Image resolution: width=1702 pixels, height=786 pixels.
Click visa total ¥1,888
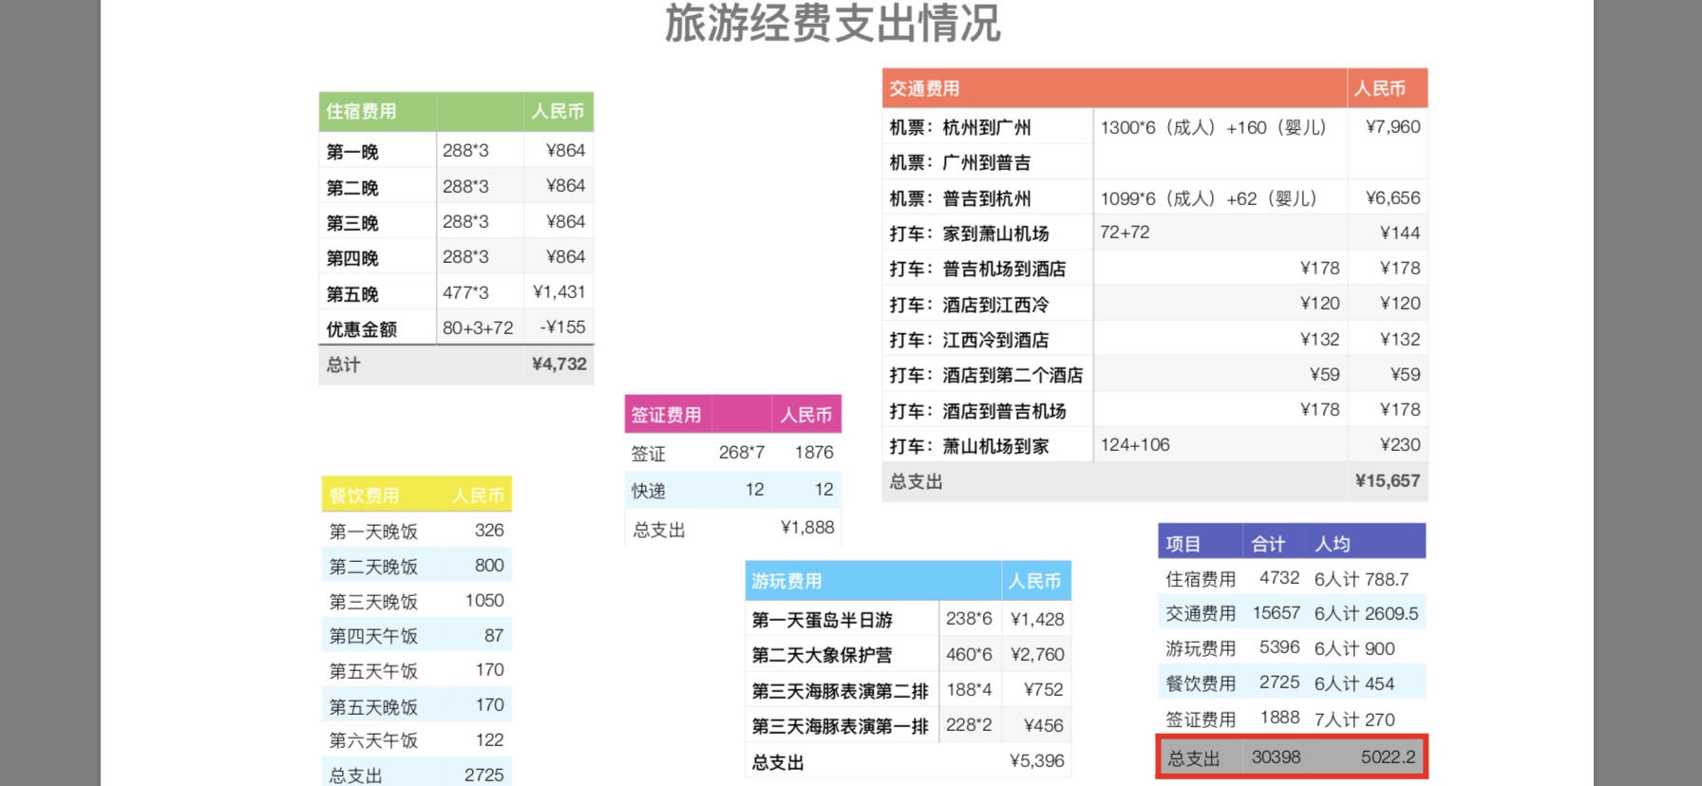point(807,528)
